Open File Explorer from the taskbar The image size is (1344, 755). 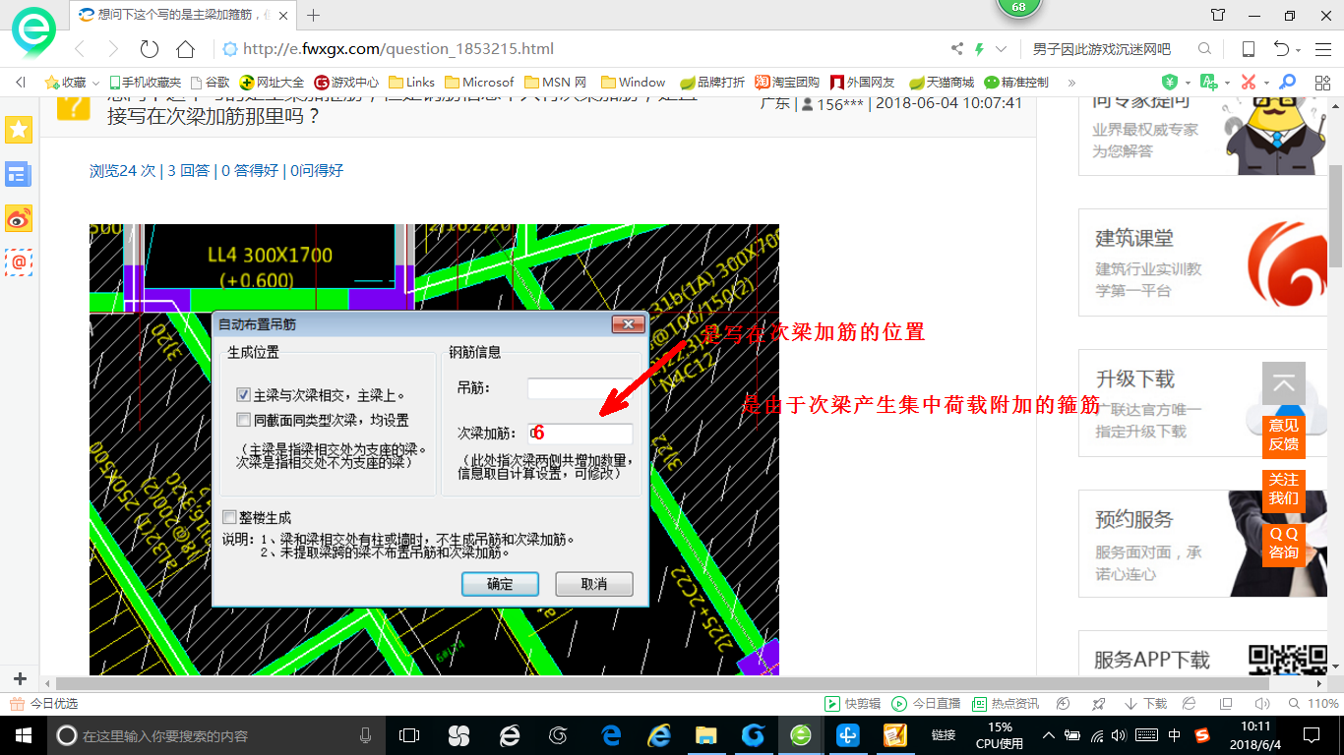705,735
